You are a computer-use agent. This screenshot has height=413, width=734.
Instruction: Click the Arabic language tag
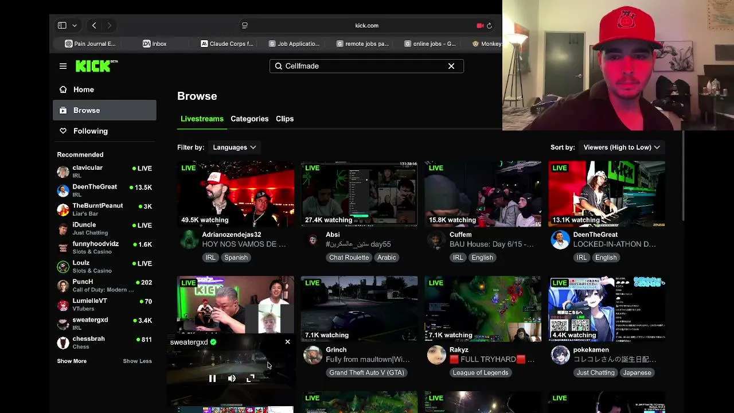(386, 258)
